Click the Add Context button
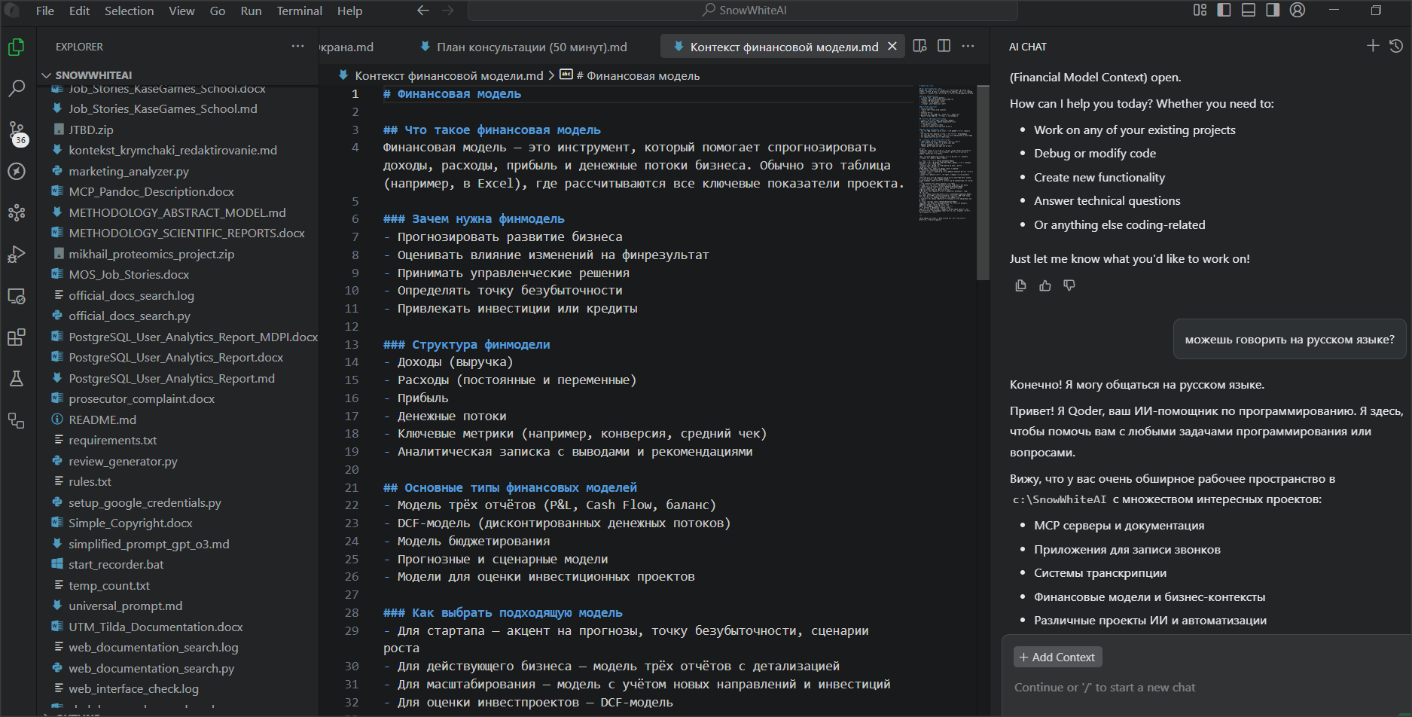This screenshot has width=1412, height=717. point(1057,657)
